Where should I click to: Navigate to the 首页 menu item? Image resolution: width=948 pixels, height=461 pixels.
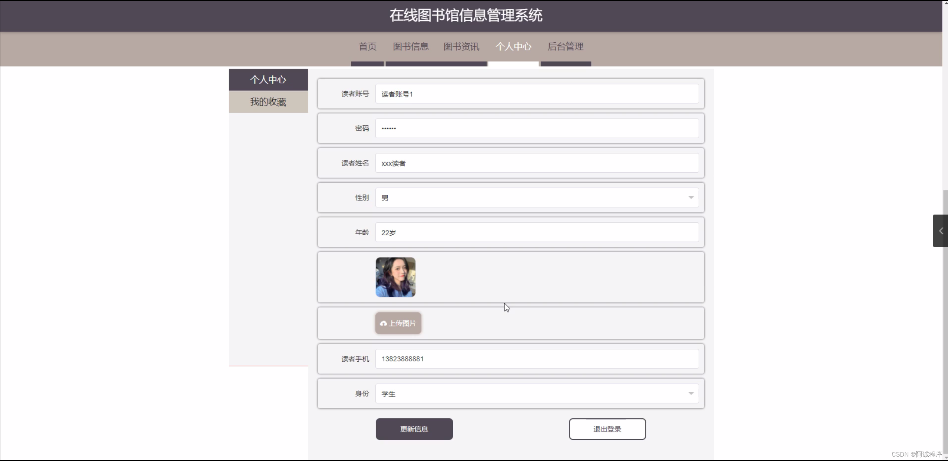coord(367,46)
